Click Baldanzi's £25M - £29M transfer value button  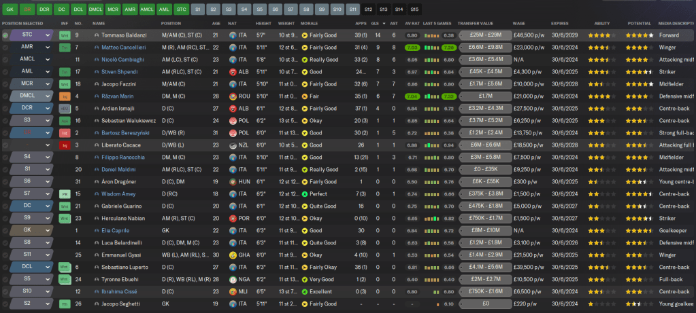(485, 35)
